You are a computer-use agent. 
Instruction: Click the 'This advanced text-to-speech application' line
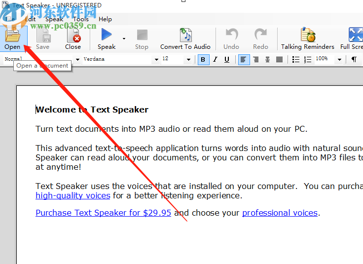coord(199,148)
